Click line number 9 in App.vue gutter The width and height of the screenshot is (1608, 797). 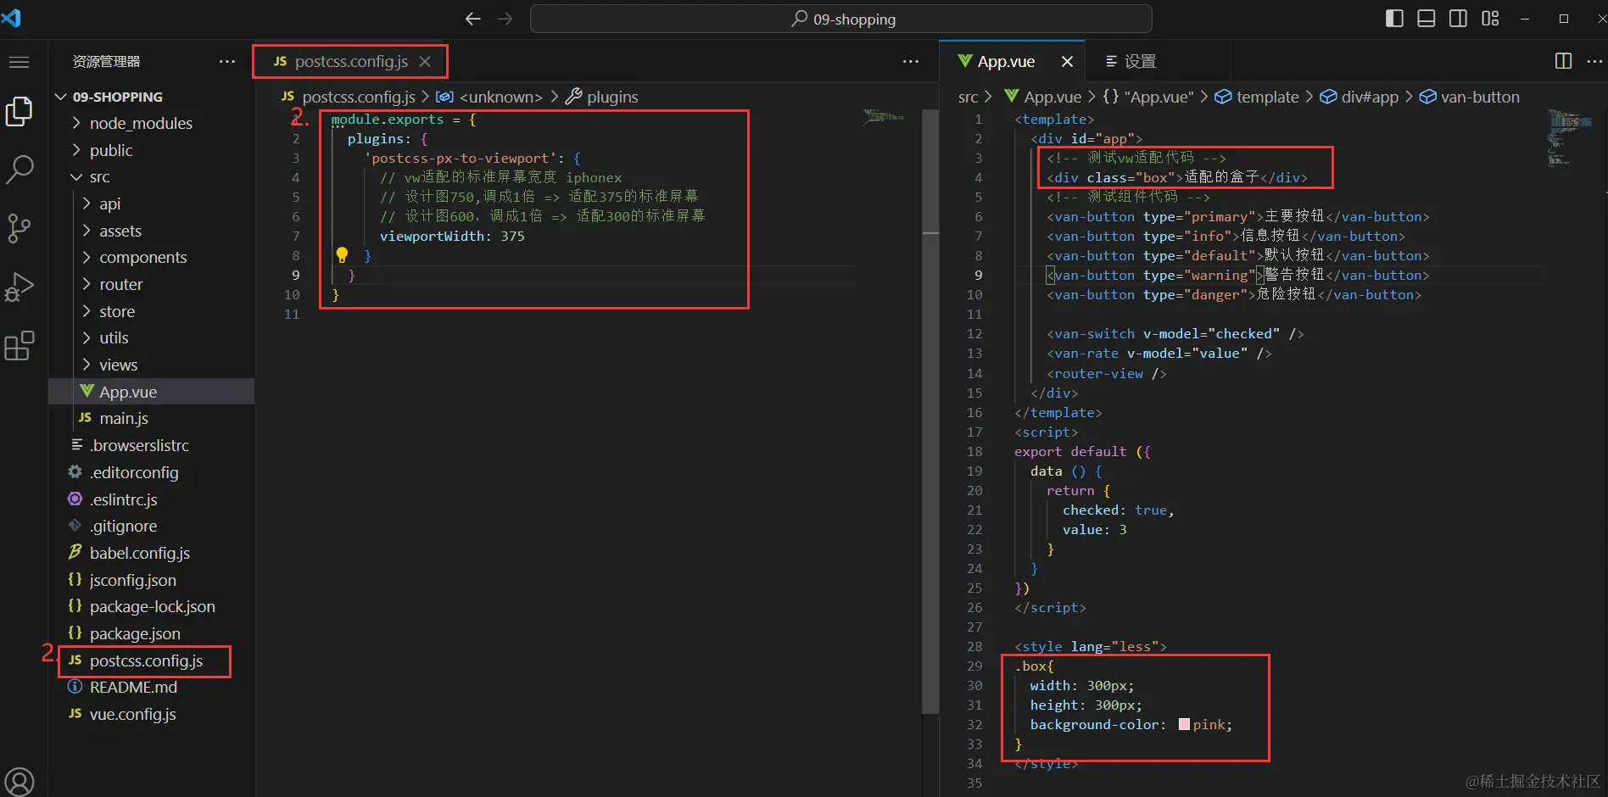pos(978,275)
